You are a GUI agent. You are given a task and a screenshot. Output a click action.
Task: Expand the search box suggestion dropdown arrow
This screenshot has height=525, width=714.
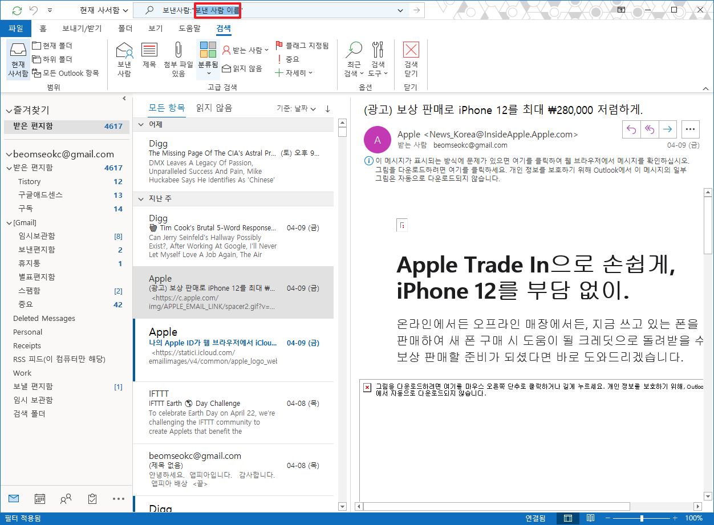click(x=400, y=10)
